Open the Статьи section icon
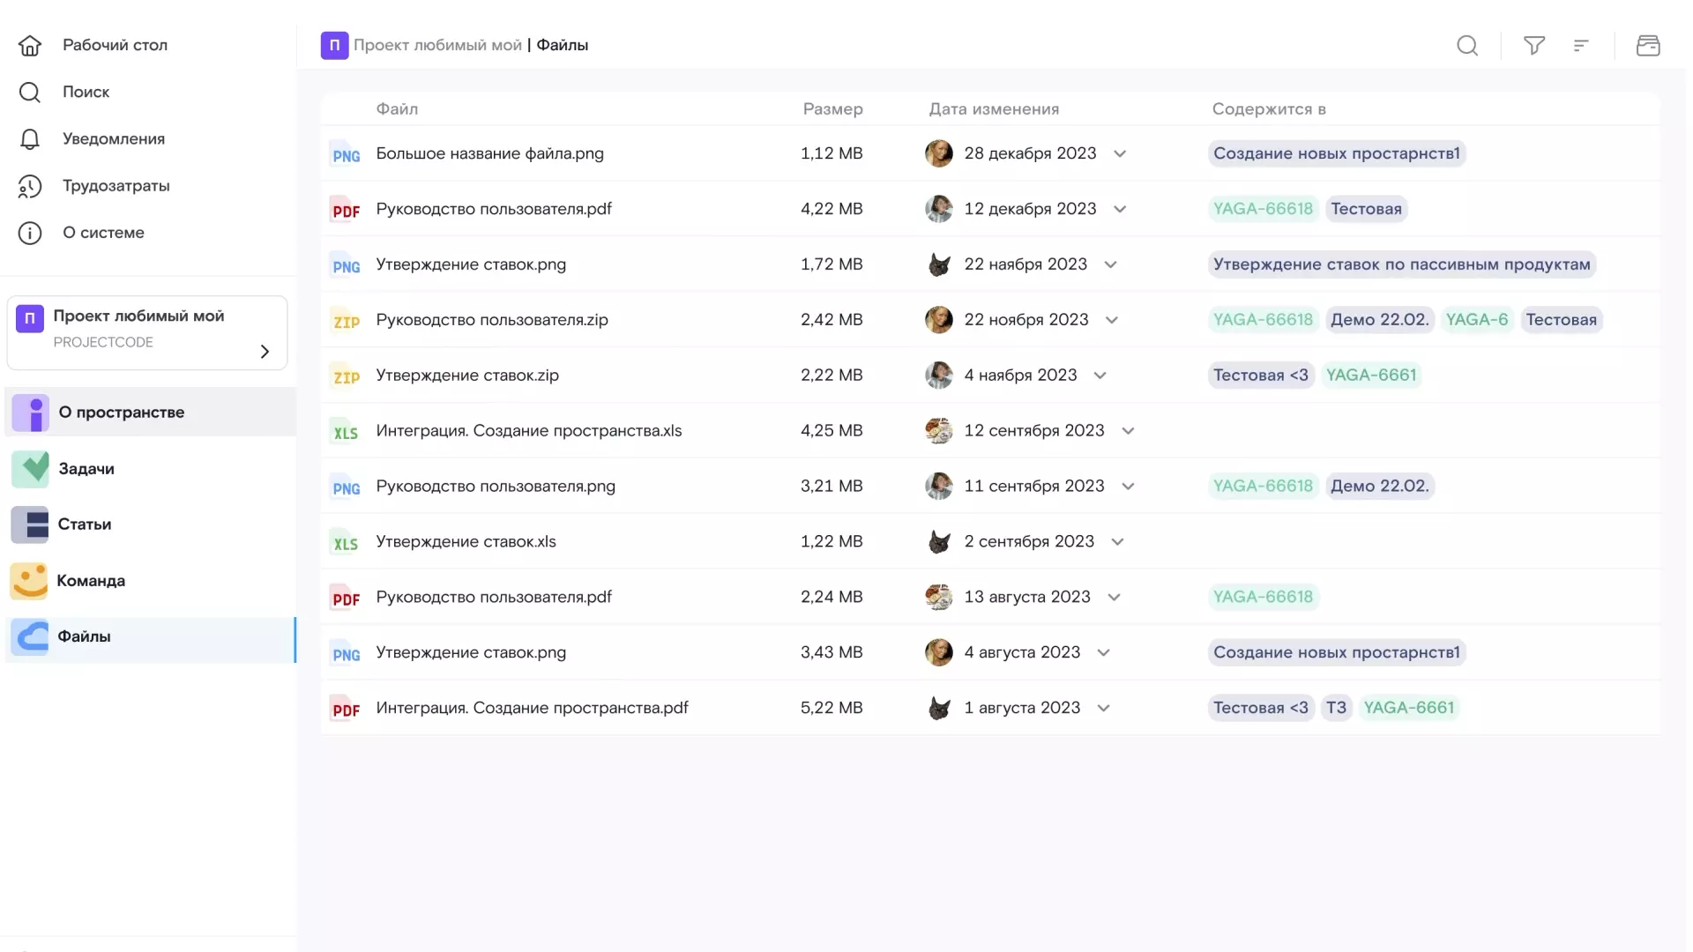Viewport: 1693px width, 952px height. [30, 524]
